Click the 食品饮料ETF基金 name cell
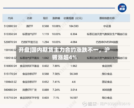Viewport: 134px width, 108px height. [x=29, y=66]
